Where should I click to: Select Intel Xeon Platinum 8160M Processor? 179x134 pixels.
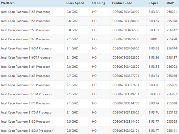(x=27, y=48)
